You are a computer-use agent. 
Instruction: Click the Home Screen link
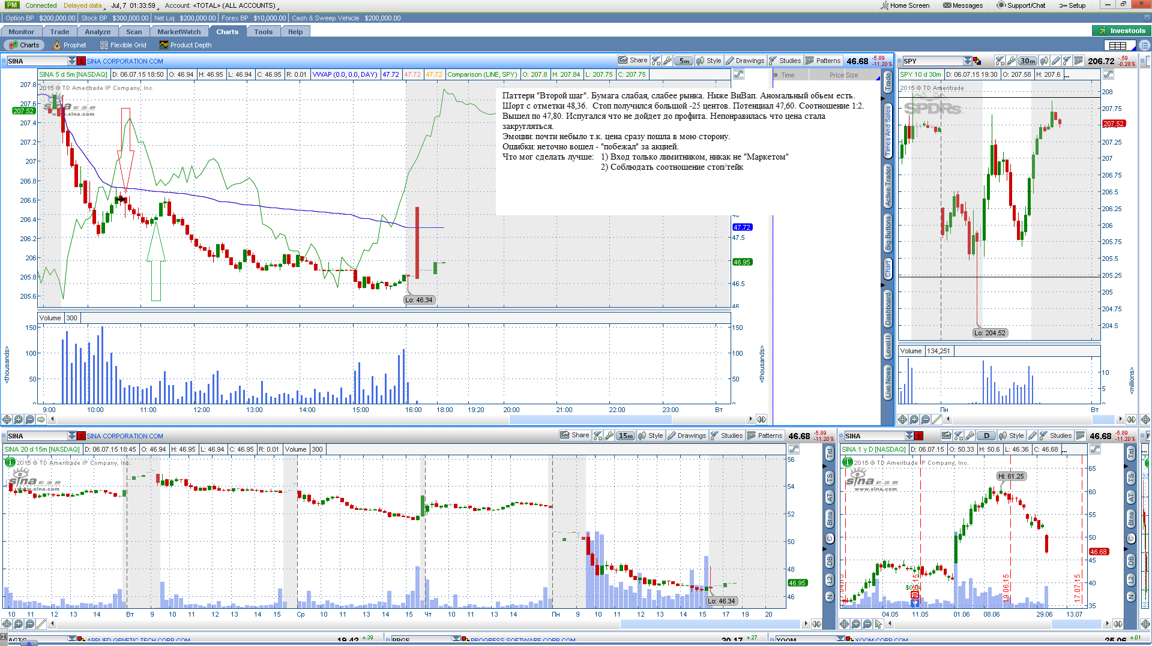coord(905,5)
